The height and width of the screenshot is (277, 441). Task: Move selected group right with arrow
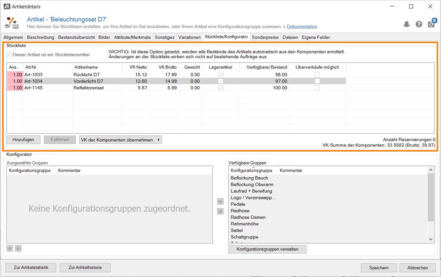click(220, 211)
